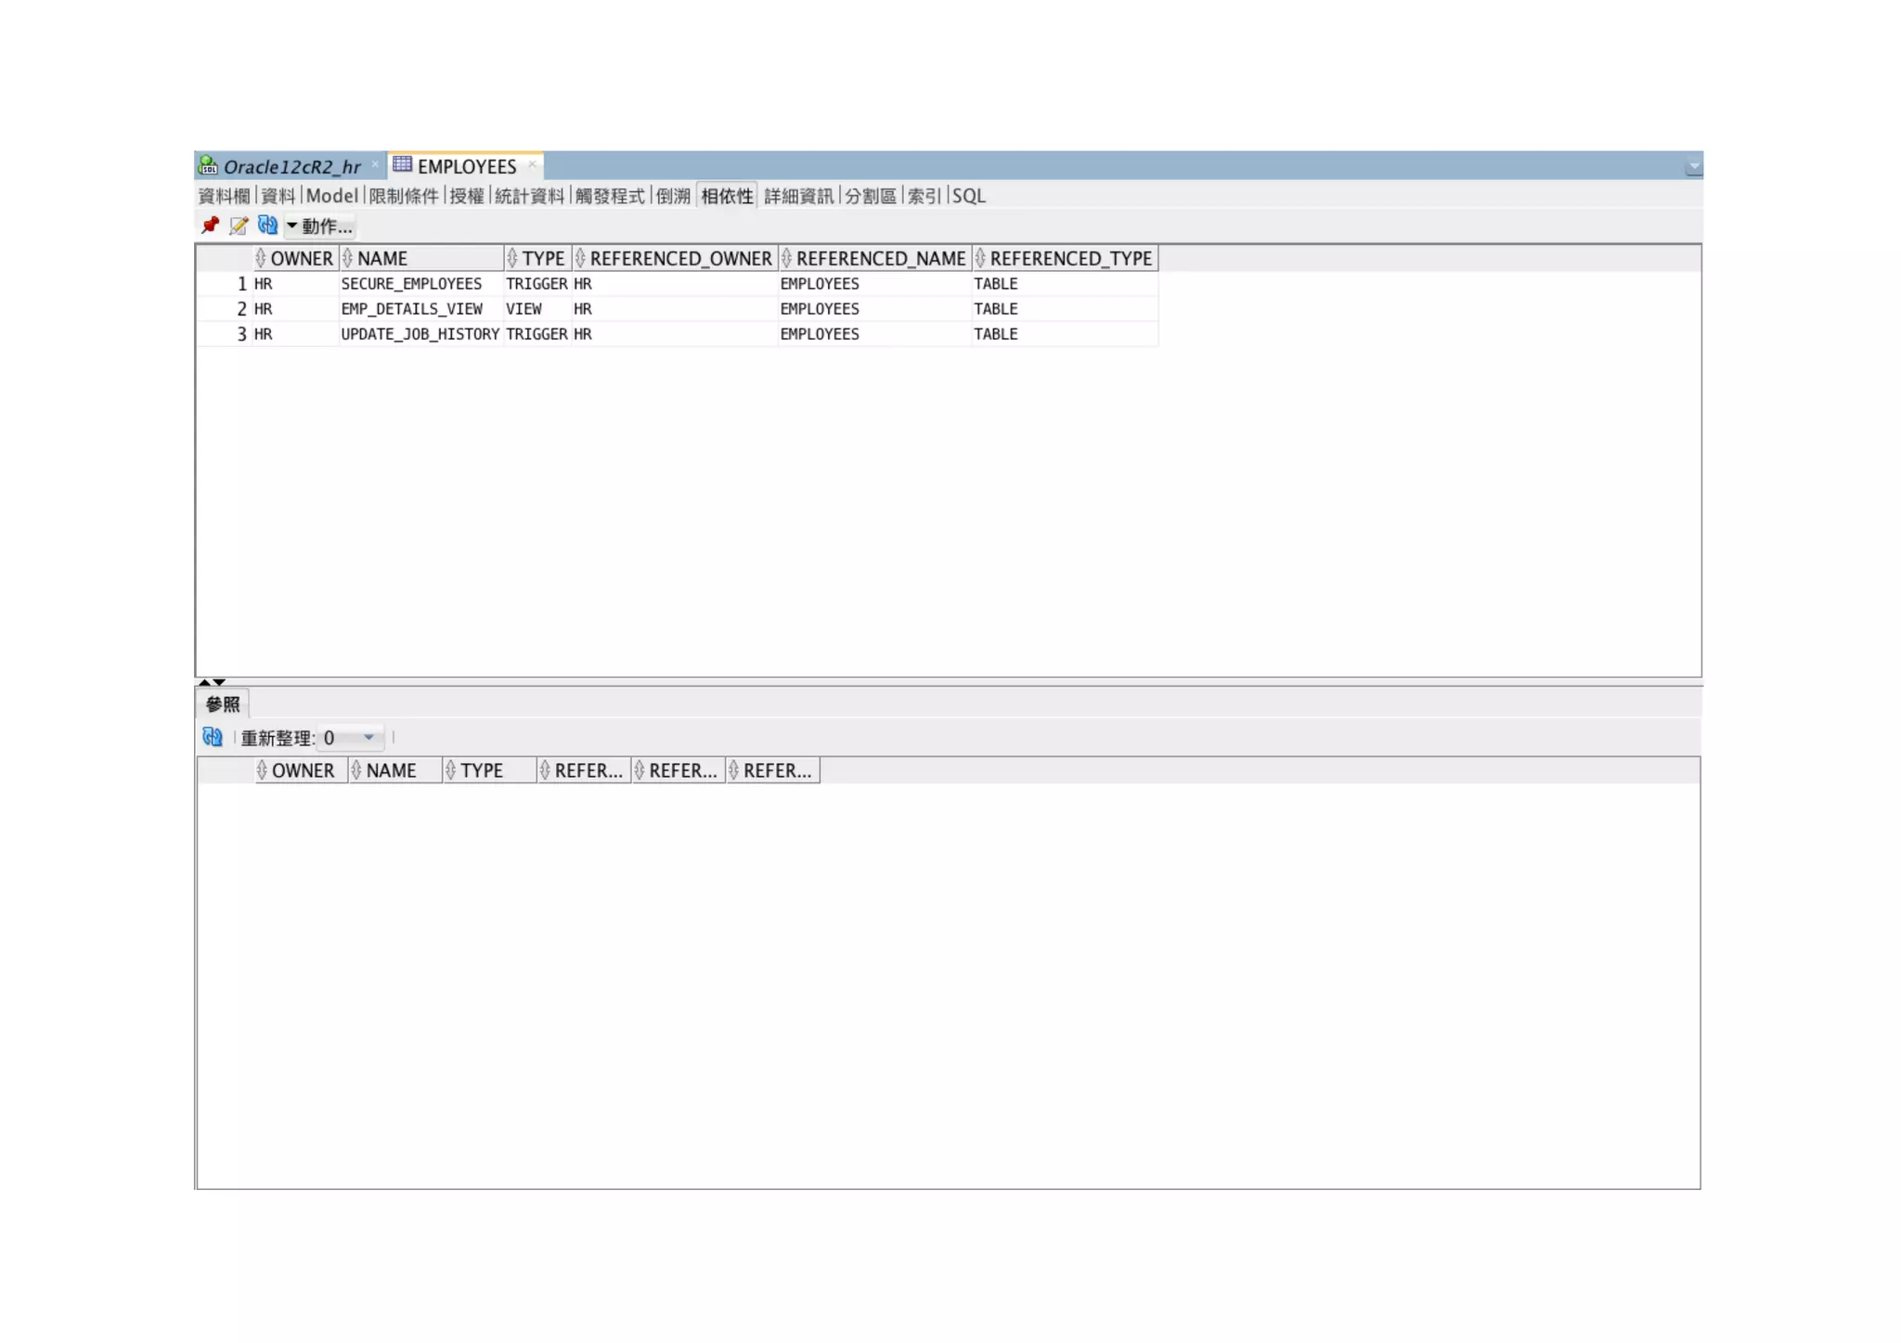The width and height of the screenshot is (1901, 1343).
Task: Open the 觸發程式 tab
Action: pyautogui.click(x=610, y=196)
